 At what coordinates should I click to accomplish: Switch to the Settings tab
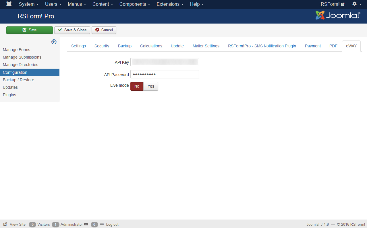point(78,46)
